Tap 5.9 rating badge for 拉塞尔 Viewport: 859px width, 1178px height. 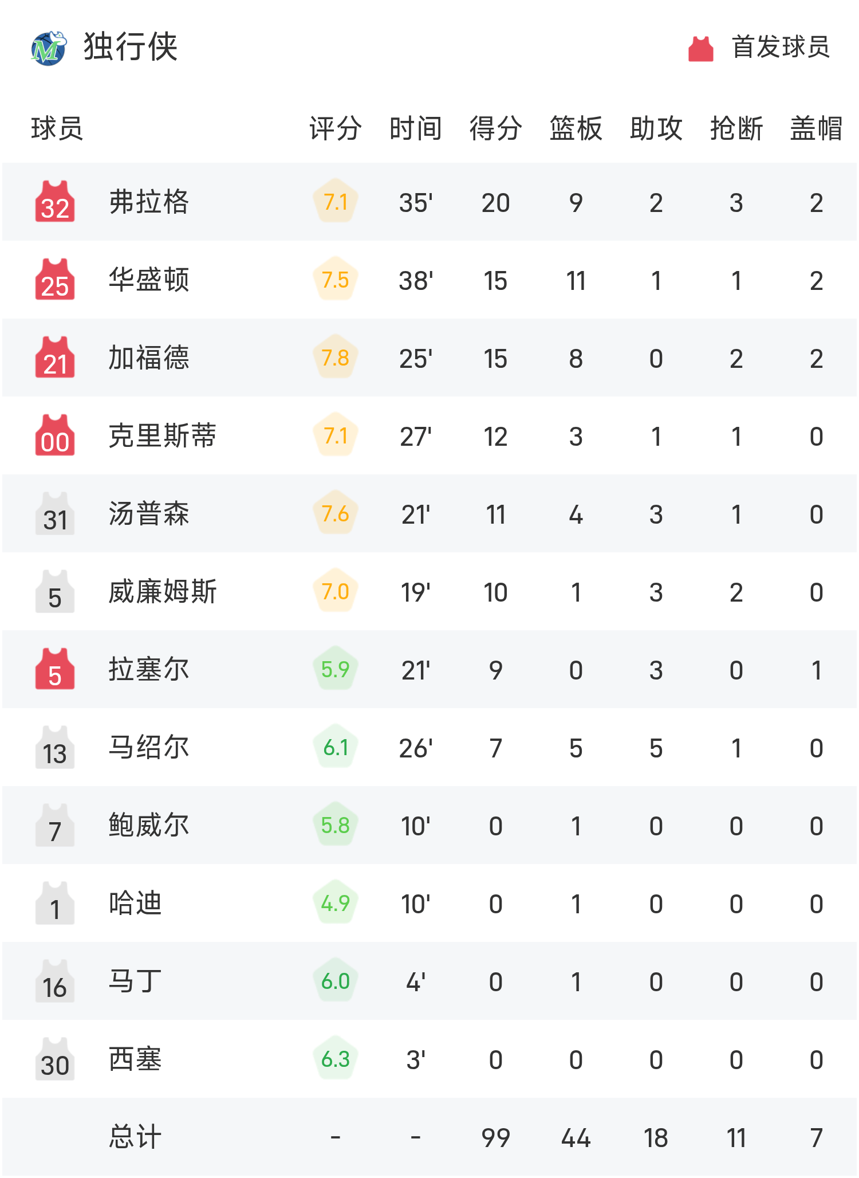point(336,669)
